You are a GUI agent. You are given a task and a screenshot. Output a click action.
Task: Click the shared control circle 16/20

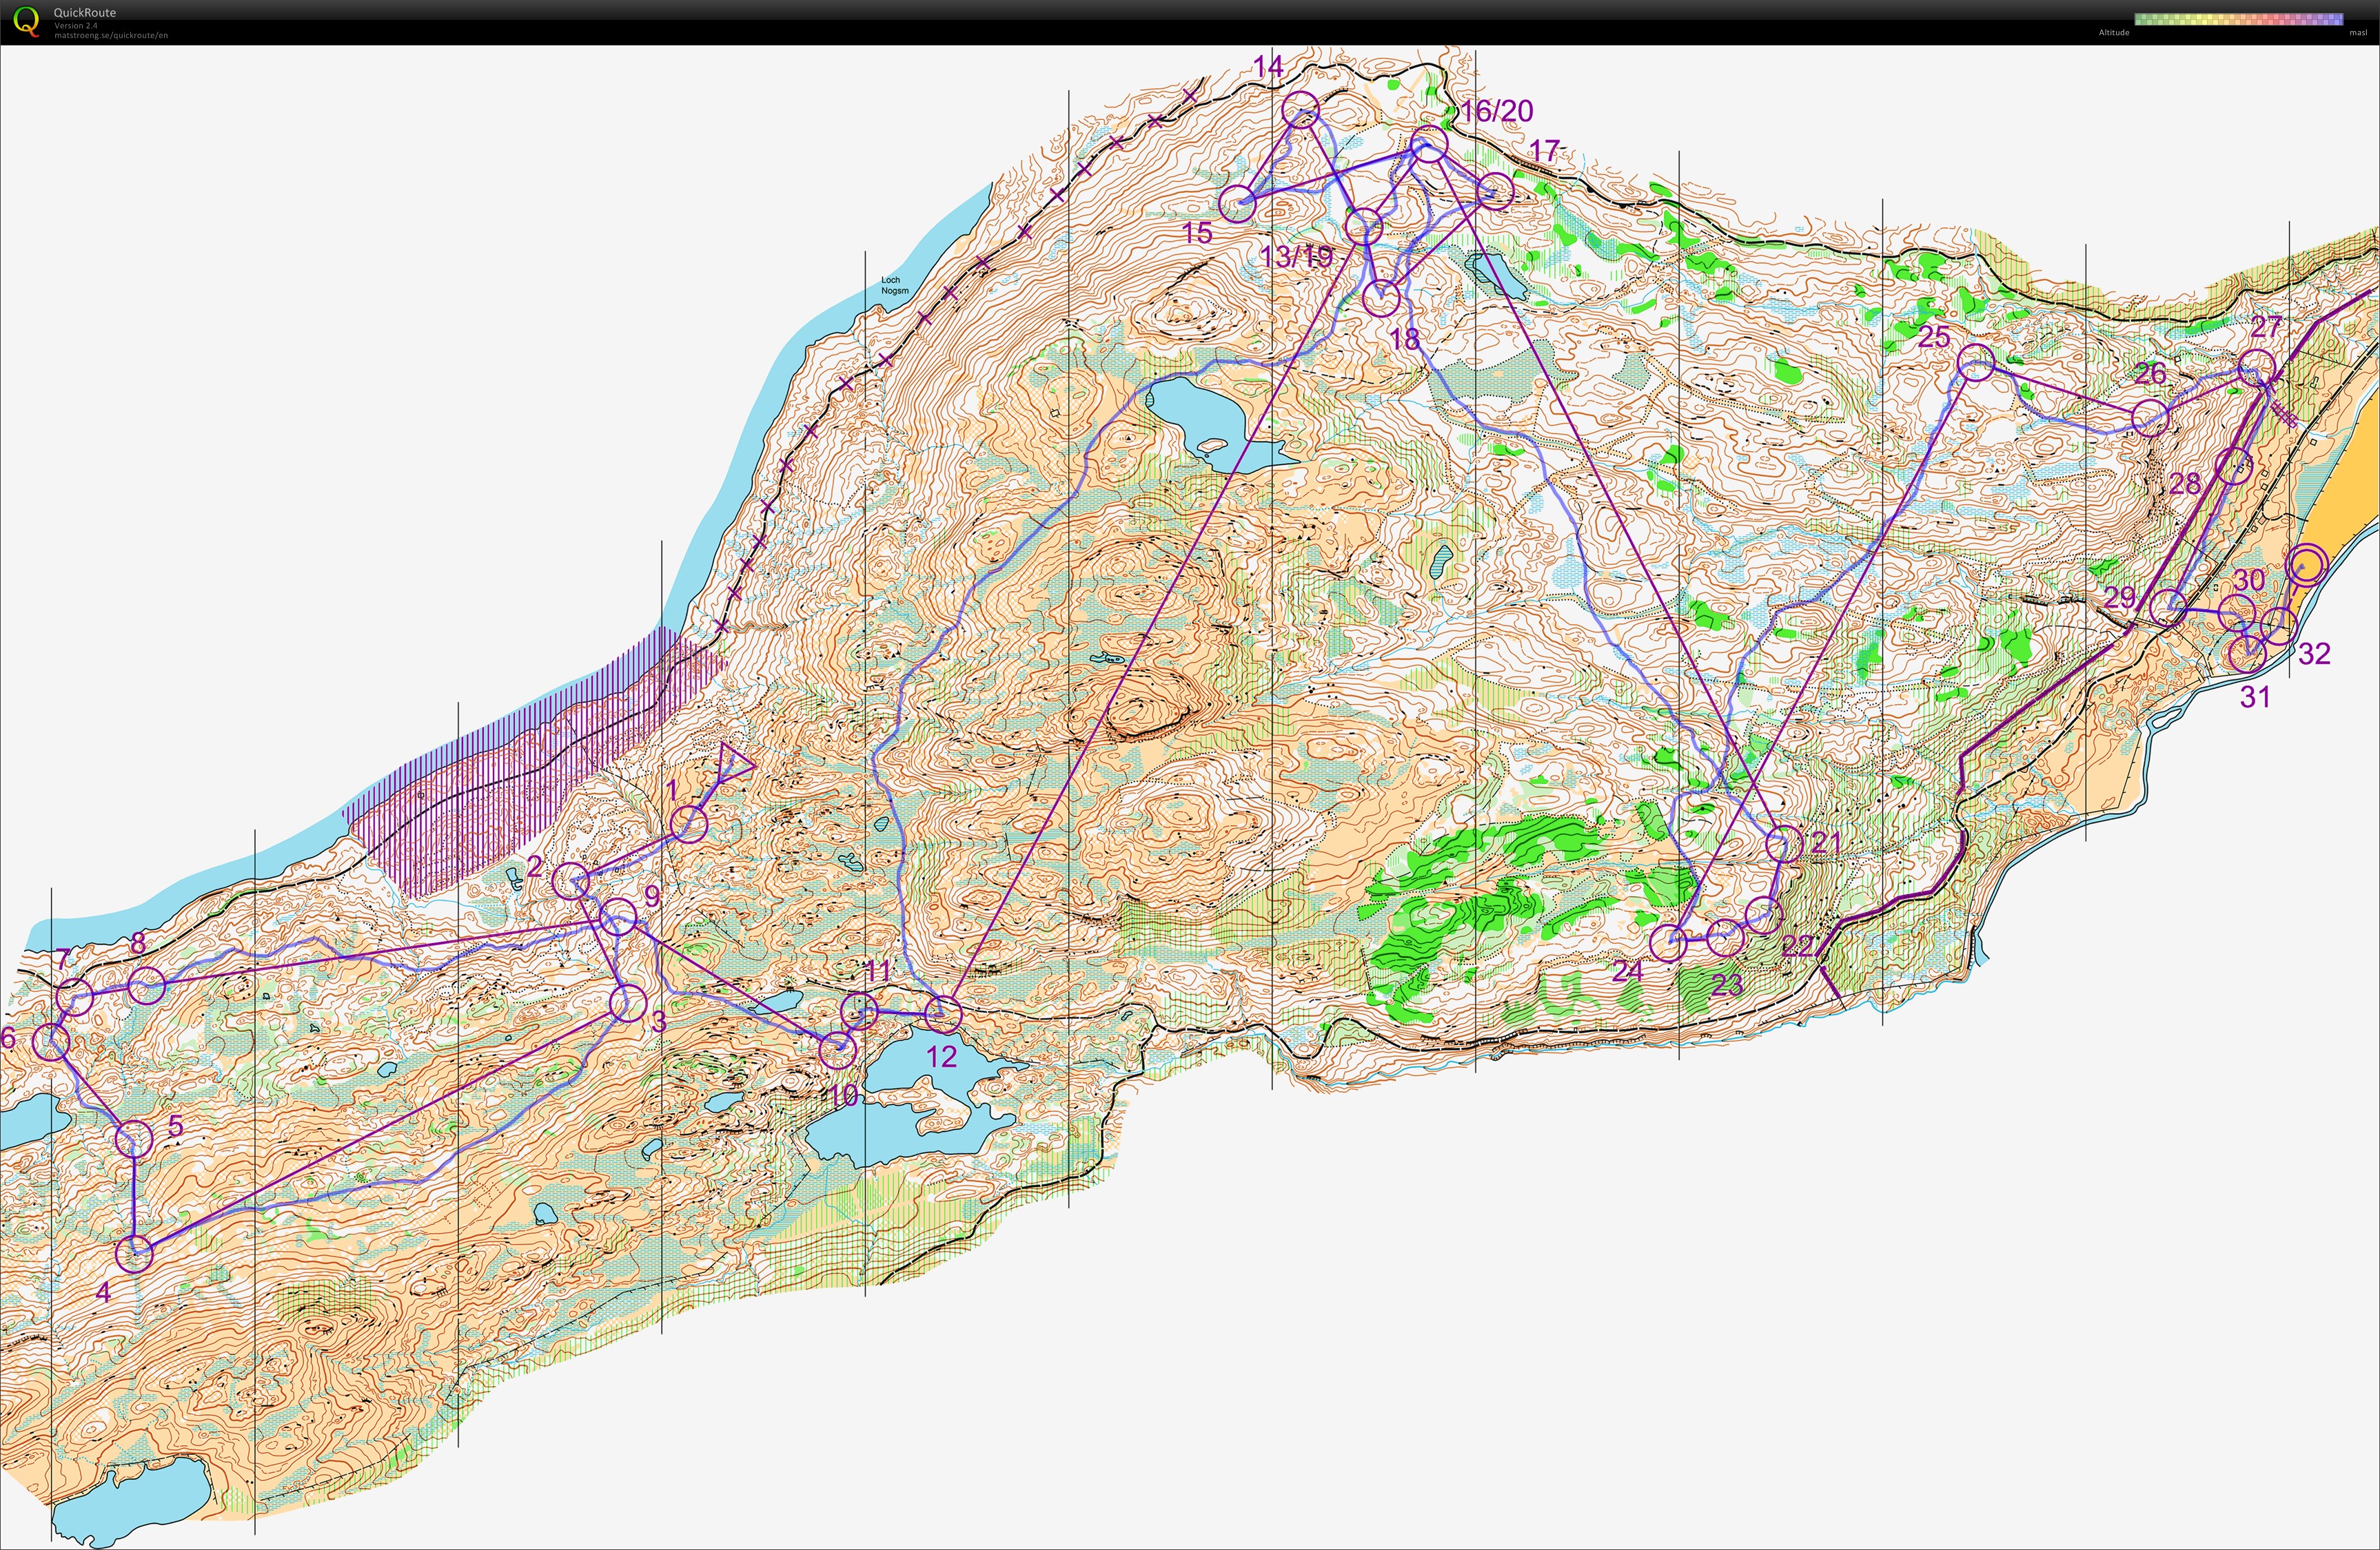[1429, 145]
